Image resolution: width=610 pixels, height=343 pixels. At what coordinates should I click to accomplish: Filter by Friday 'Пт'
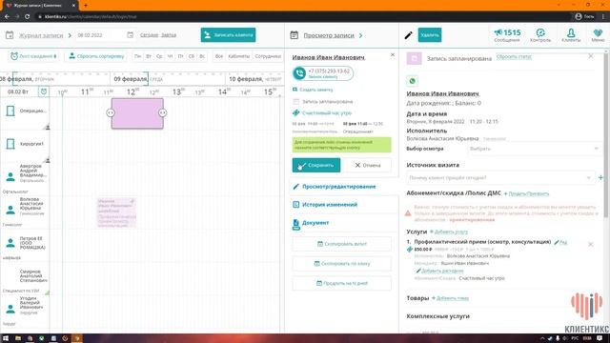click(180, 56)
